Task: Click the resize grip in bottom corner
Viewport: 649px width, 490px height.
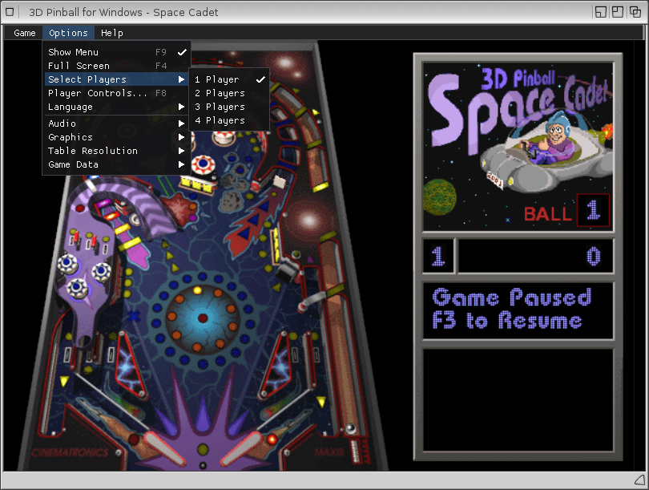Action: pos(638,480)
